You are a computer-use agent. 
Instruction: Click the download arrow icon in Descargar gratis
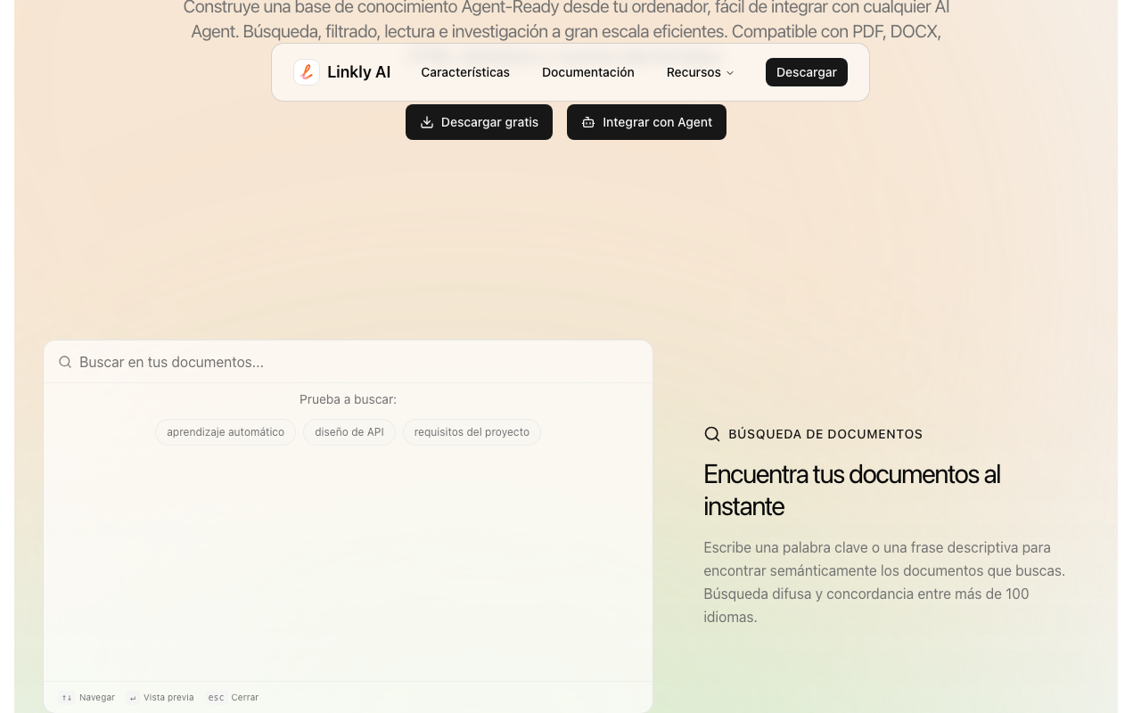pyautogui.click(x=427, y=122)
